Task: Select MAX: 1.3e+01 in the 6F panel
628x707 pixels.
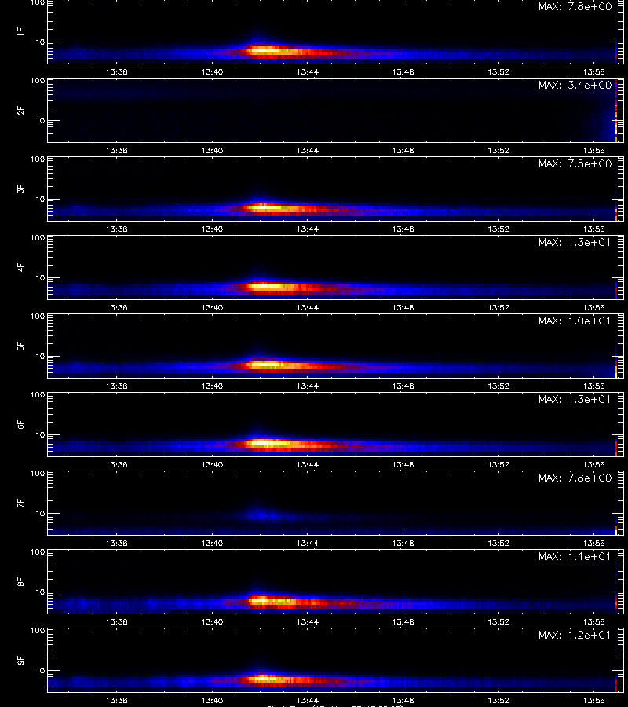Action: [575, 399]
